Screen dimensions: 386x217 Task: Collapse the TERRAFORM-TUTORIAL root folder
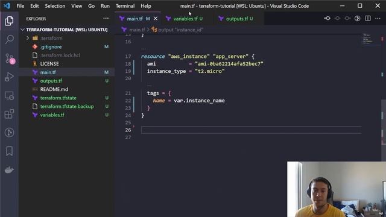pos(22,30)
